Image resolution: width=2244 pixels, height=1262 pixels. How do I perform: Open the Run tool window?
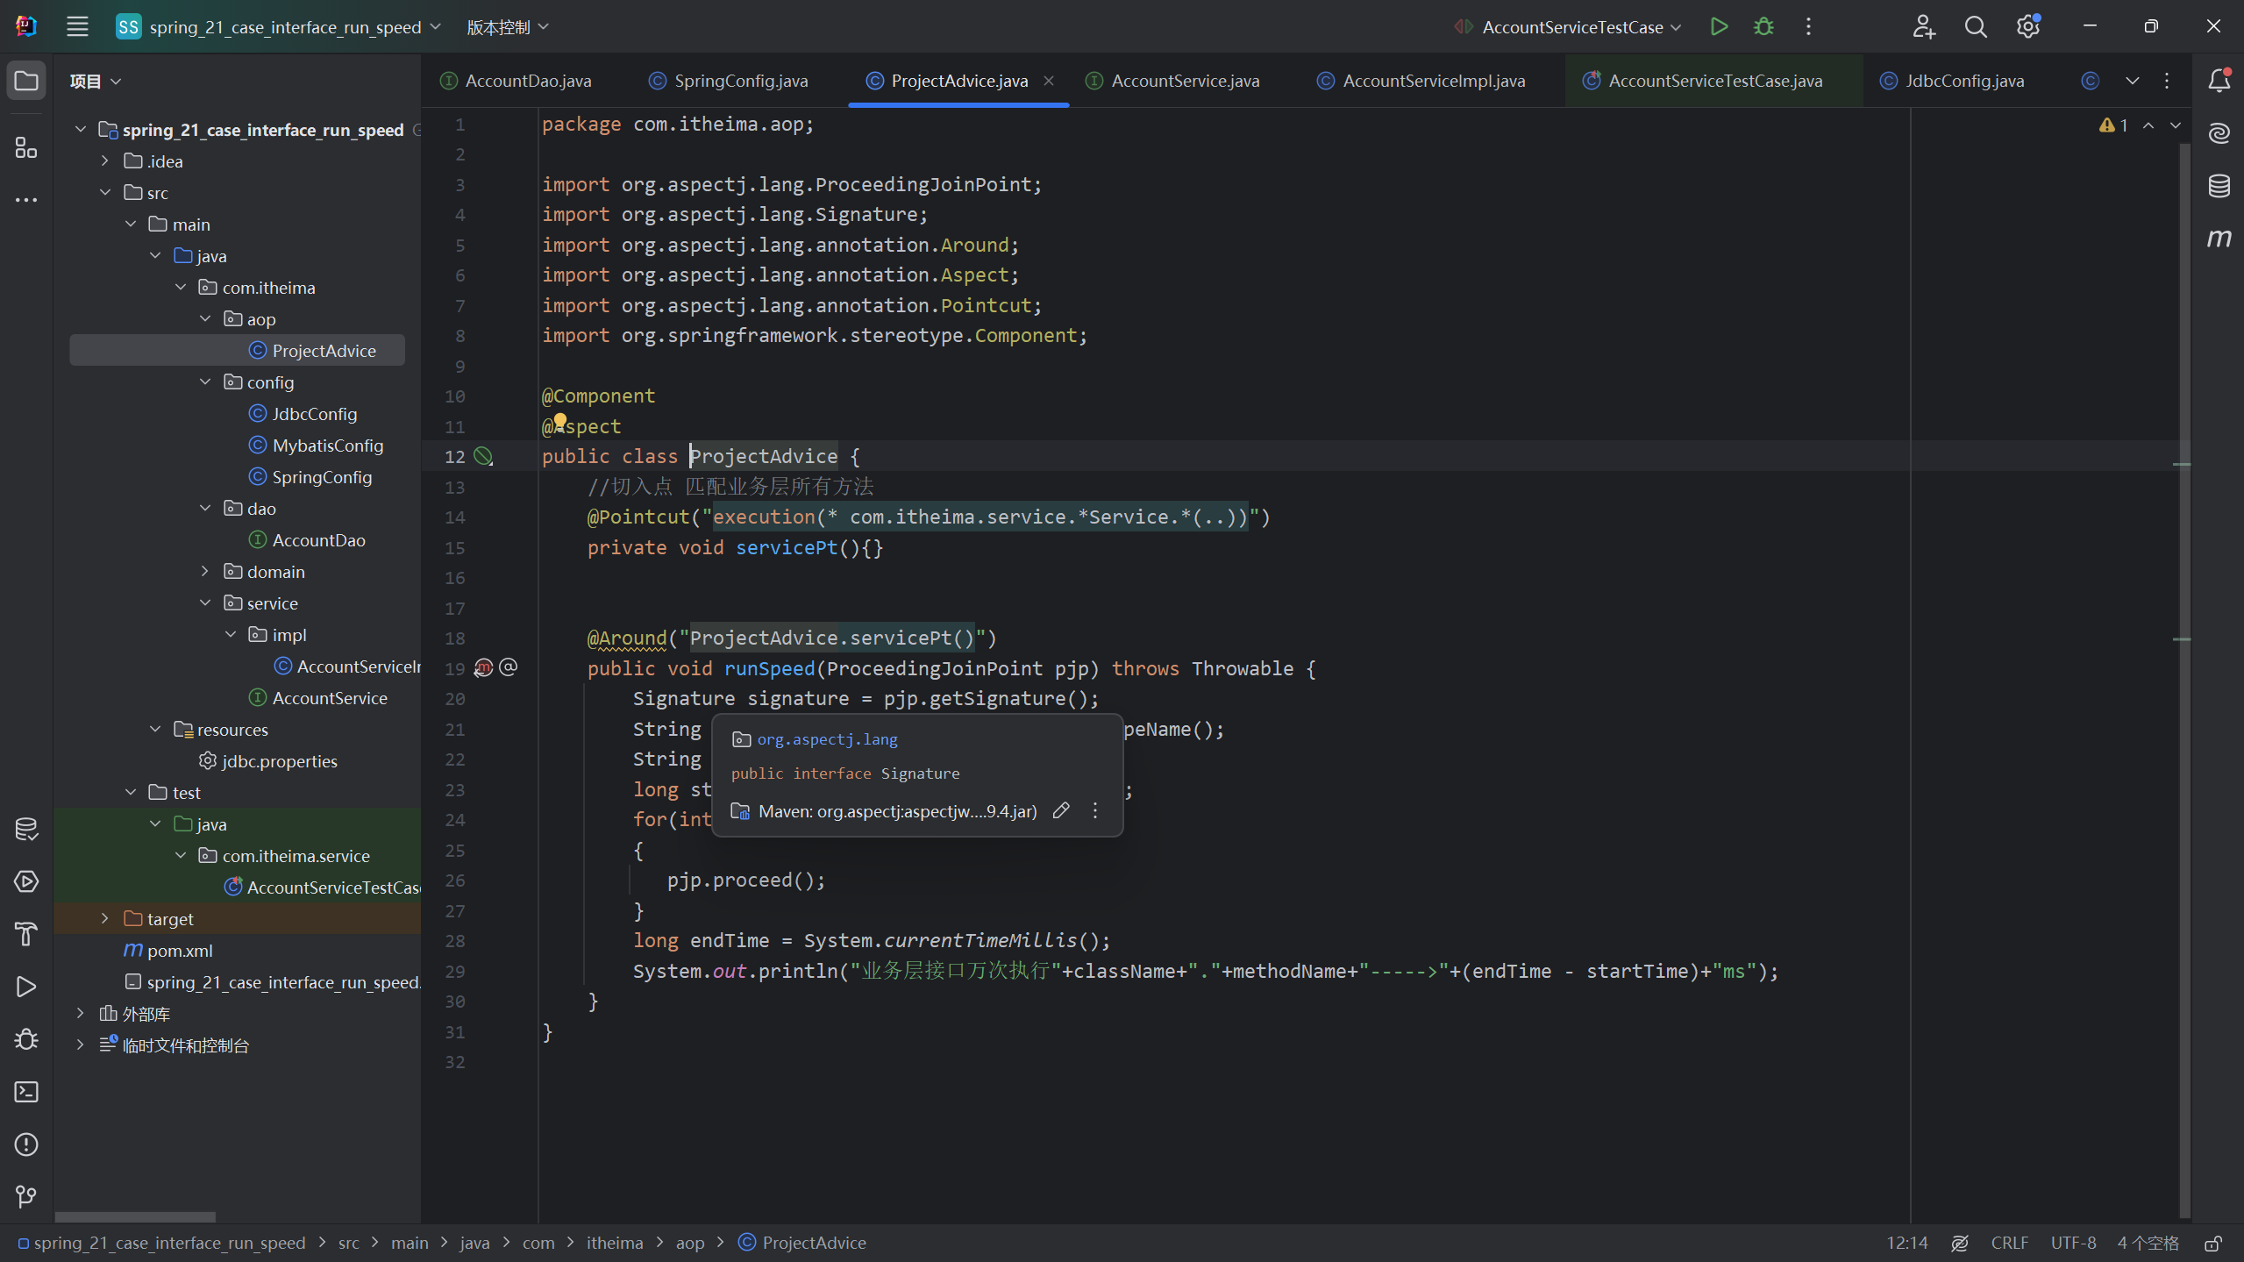click(26, 987)
